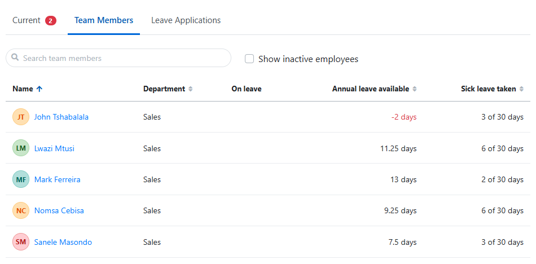Click the 2 of 30 days cell
The image size is (536, 264).
(x=503, y=179)
